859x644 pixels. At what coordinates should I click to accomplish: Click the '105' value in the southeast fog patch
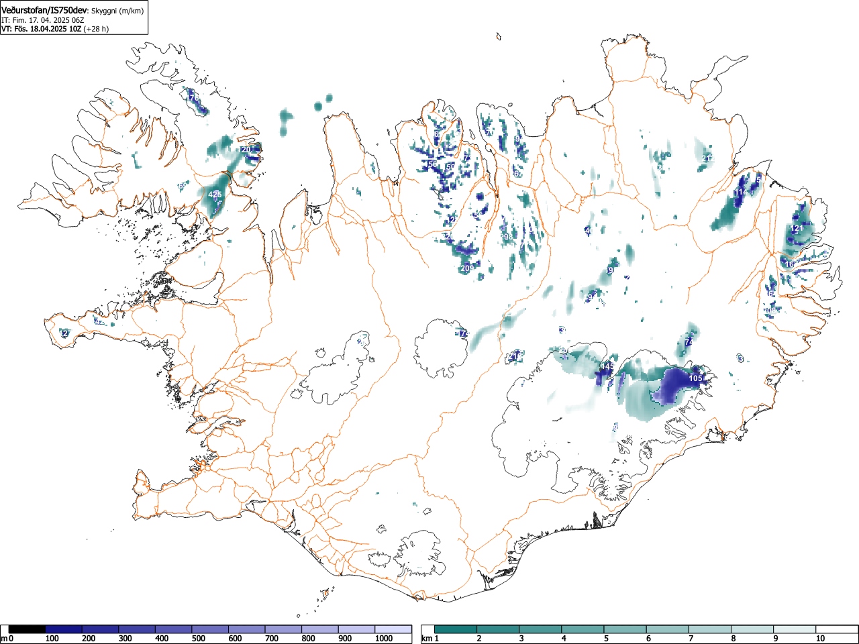click(696, 379)
